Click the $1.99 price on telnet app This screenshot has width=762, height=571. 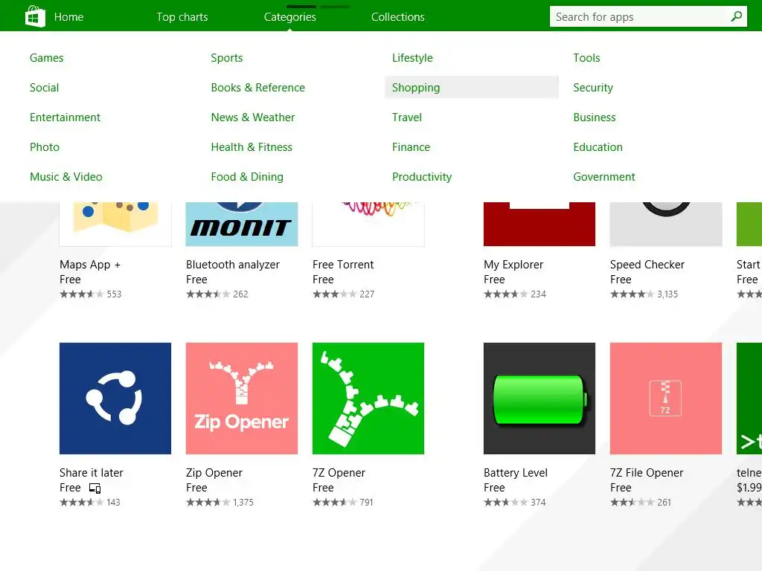coord(749,488)
